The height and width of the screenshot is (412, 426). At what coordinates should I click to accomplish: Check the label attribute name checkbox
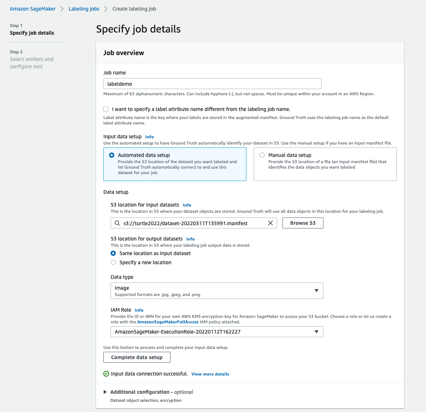tap(106, 109)
